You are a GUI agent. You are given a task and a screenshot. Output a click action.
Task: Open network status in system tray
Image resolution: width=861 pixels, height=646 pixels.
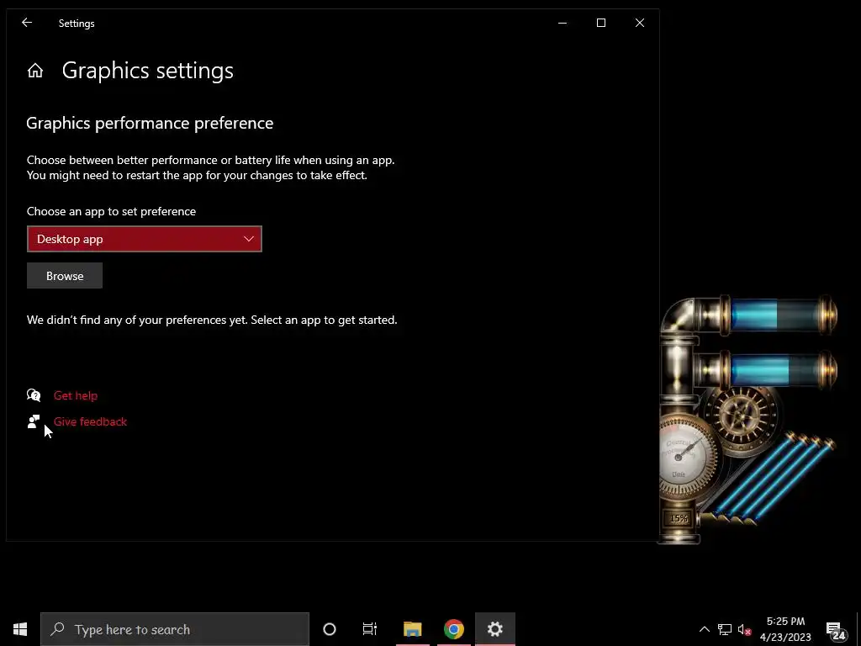[724, 629]
